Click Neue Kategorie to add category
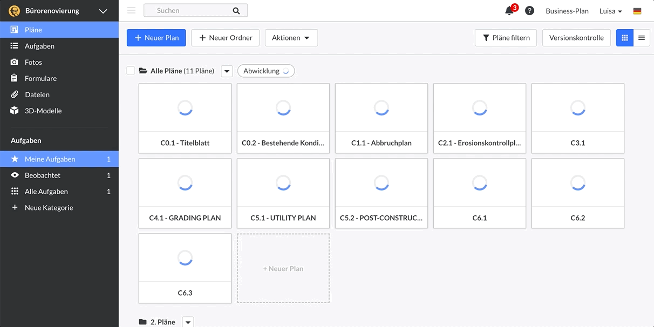 pyautogui.click(x=59, y=208)
